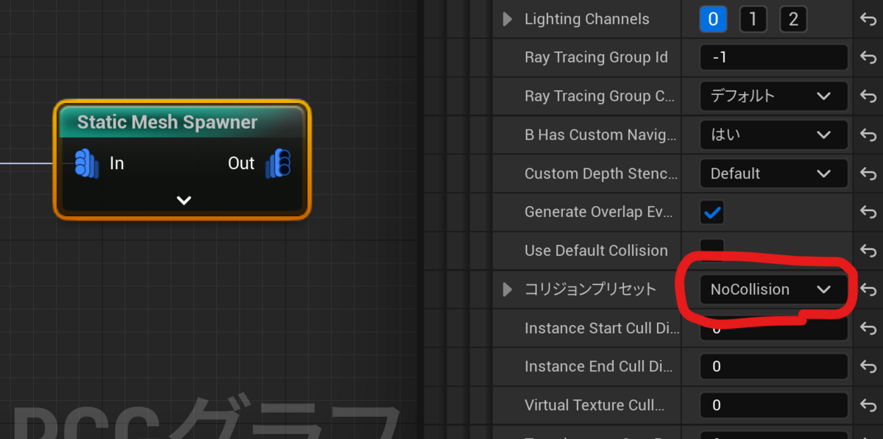This screenshot has height=439, width=883.
Task: Reset Instance End Cull Di... value
Action: click(x=868, y=367)
